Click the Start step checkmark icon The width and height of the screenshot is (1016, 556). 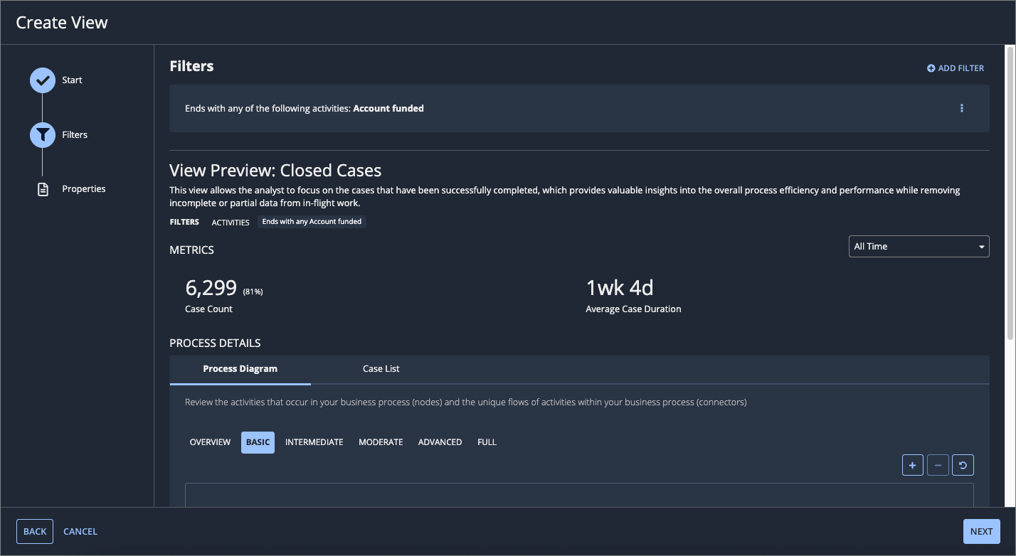point(43,80)
